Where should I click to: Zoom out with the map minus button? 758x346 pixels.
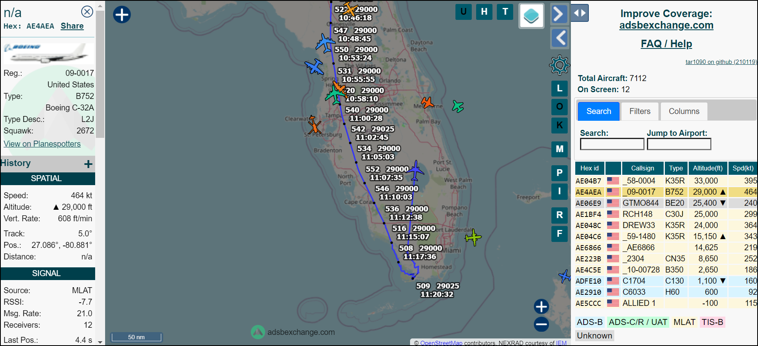[541, 324]
